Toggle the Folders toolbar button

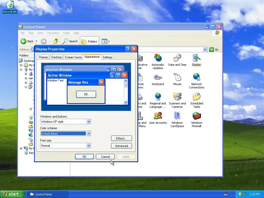(x=89, y=42)
